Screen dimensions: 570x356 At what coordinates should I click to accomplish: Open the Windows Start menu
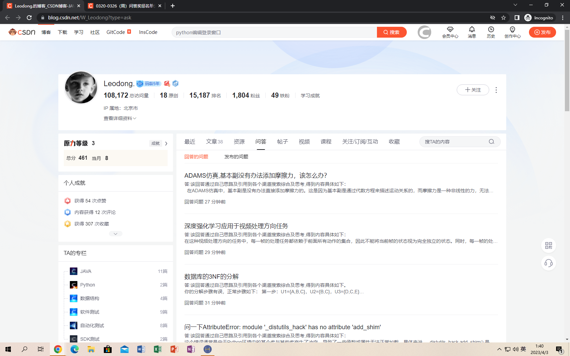(x=8, y=349)
